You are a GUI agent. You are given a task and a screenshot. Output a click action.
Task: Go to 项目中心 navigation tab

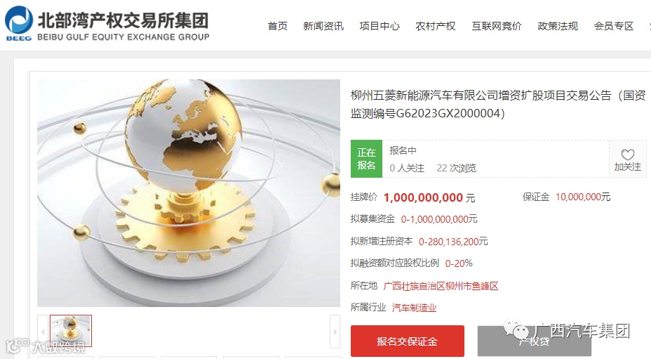click(x=380, y=26)
